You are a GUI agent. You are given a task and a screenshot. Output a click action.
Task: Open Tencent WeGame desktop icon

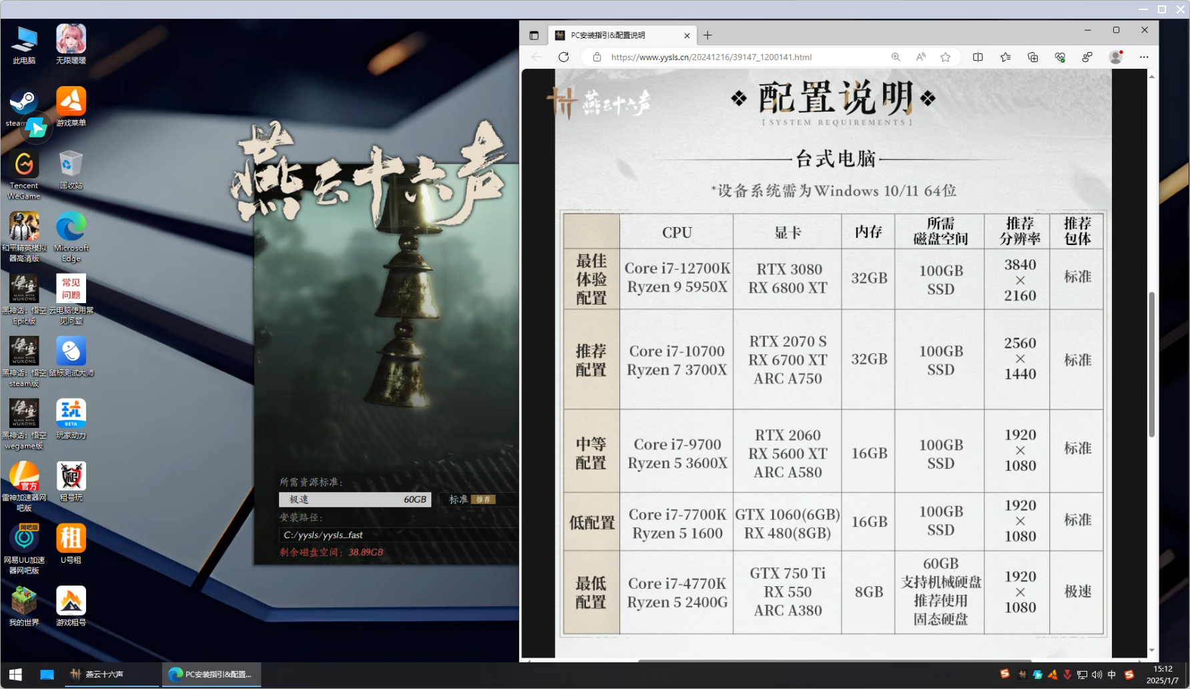(x=24, y=174)
